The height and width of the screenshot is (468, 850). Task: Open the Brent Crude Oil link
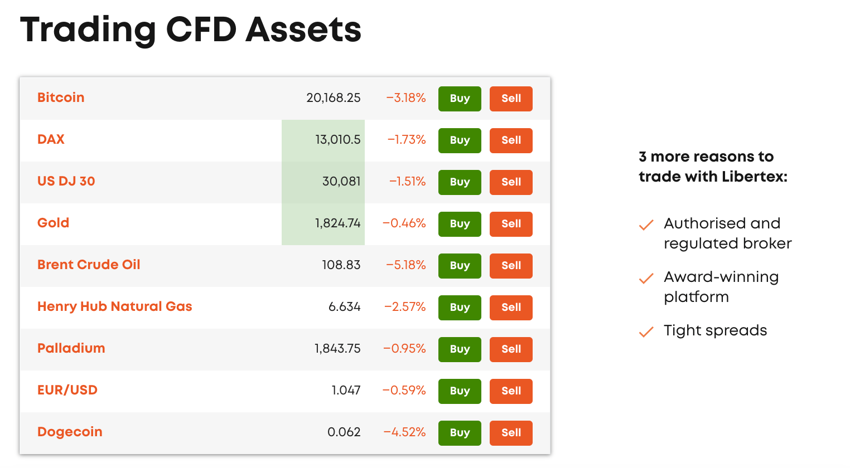(x=89, y=265)
